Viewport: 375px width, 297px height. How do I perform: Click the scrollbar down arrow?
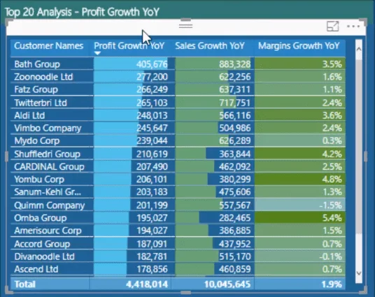359,273
